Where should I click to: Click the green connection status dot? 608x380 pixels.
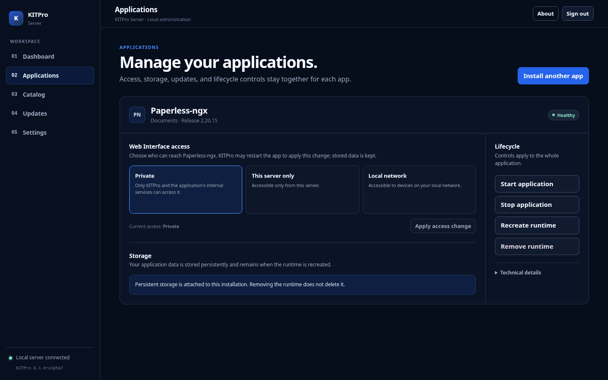tap(11, 358)
